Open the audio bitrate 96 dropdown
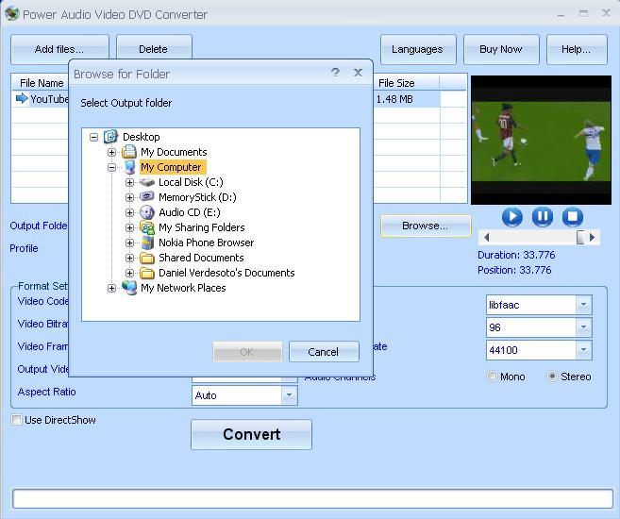620x519 pixels. pyautogui.click(x=583, y=327)
